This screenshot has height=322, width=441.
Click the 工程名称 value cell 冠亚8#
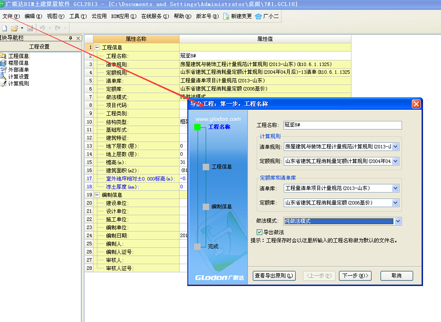(x=265, y=56)
